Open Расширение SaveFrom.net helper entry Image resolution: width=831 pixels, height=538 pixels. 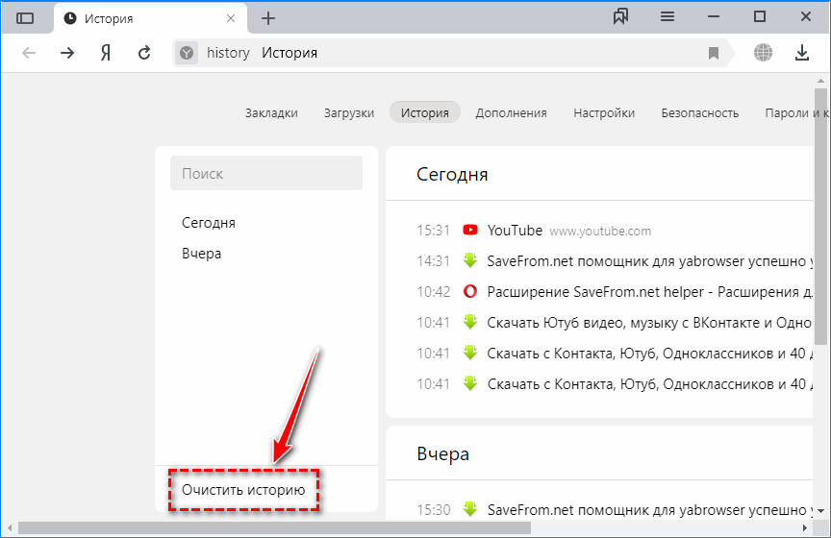point(650,292)
